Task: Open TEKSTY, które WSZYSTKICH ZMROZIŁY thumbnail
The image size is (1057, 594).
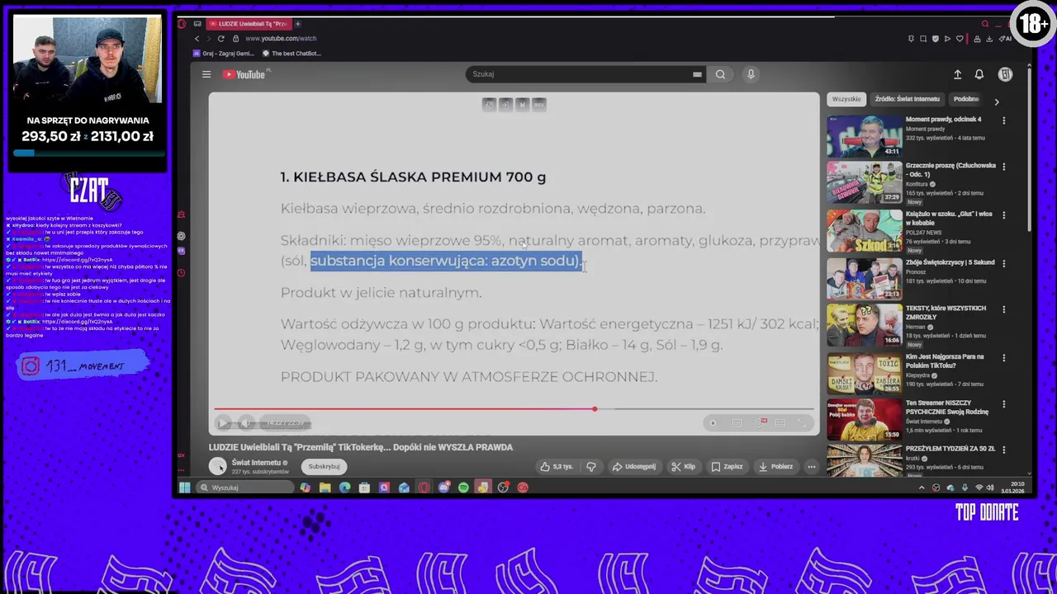Action: 865,327
